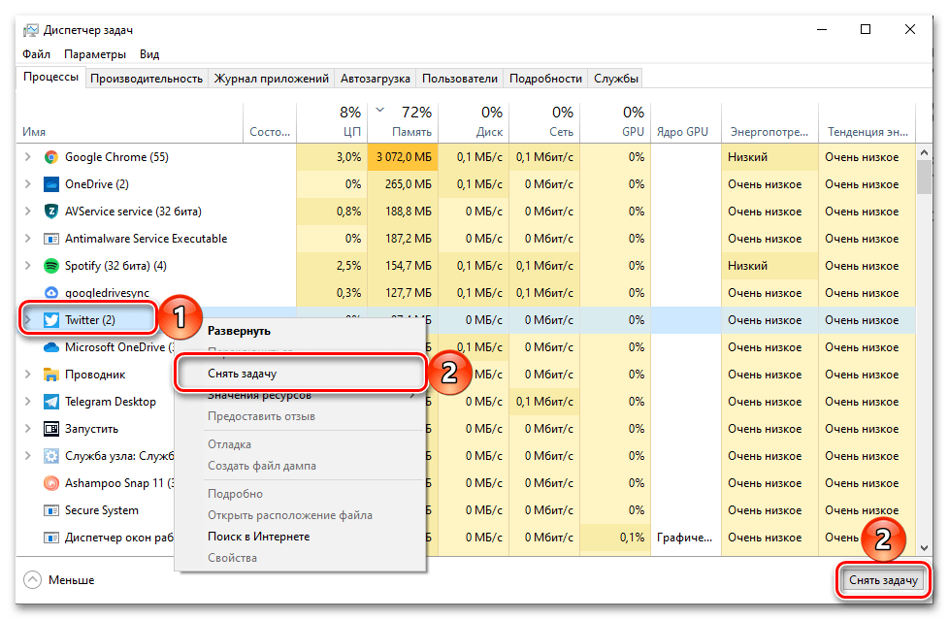
Task: Click the Google Chrome process icon
Action: pyautogui.click(x=51, y=157)
